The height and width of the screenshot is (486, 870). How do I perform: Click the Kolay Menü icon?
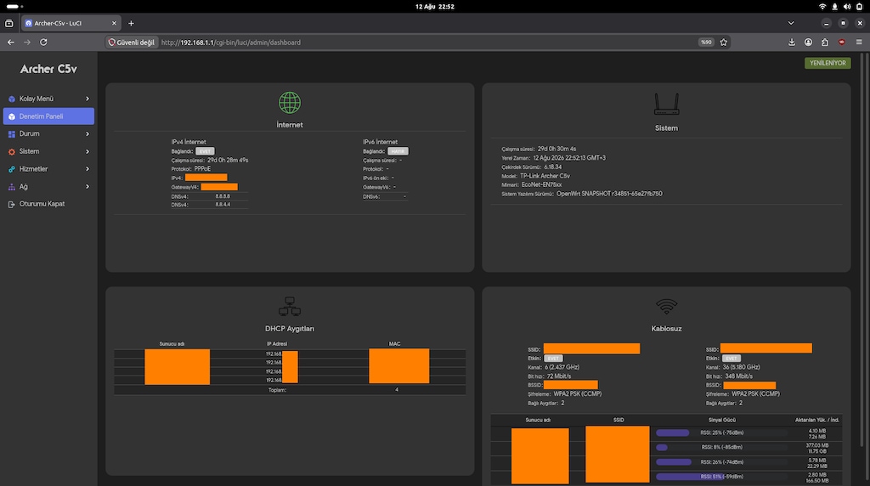tap(12, 99)
